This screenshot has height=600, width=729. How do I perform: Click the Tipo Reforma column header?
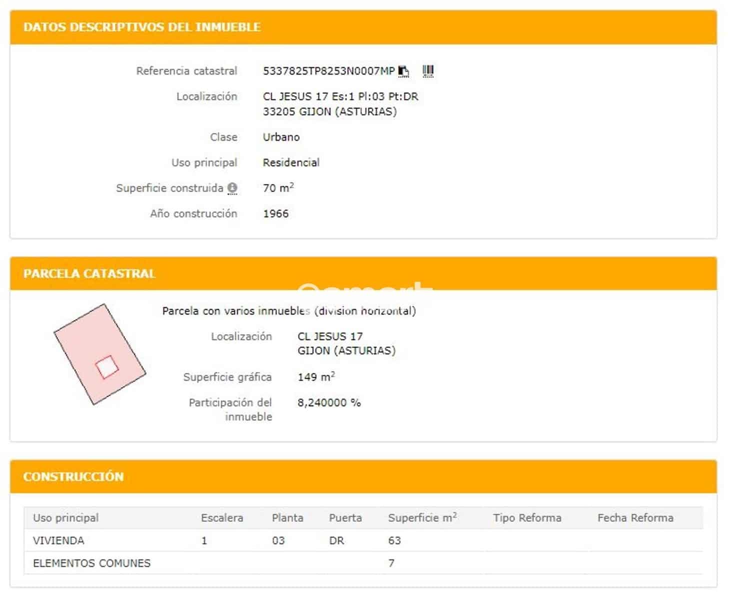[527, 518]
